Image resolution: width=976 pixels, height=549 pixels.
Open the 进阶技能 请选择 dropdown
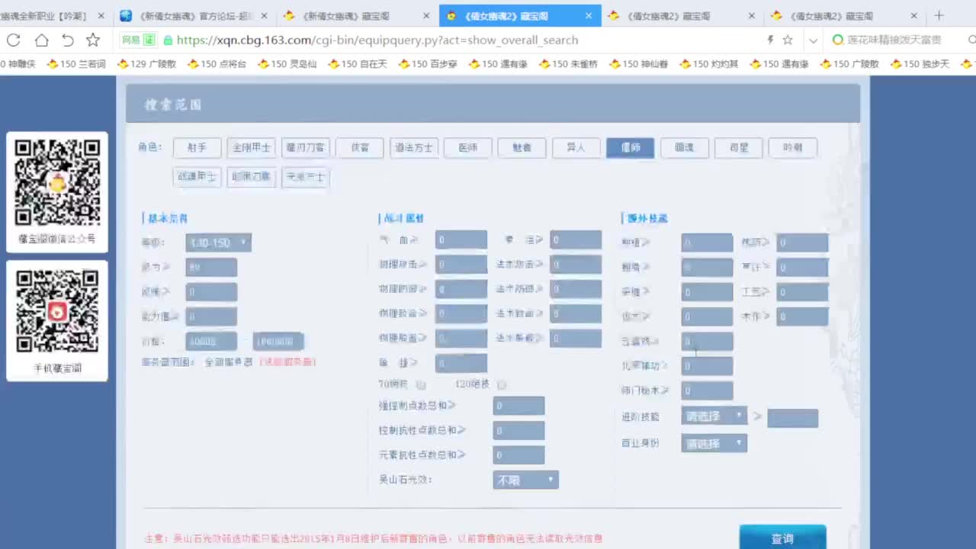click(713, 416)
